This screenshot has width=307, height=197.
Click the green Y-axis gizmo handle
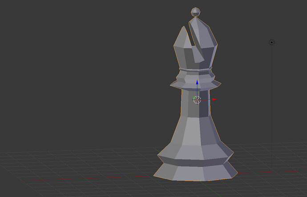pyautogui.click(x=194, y=97)
